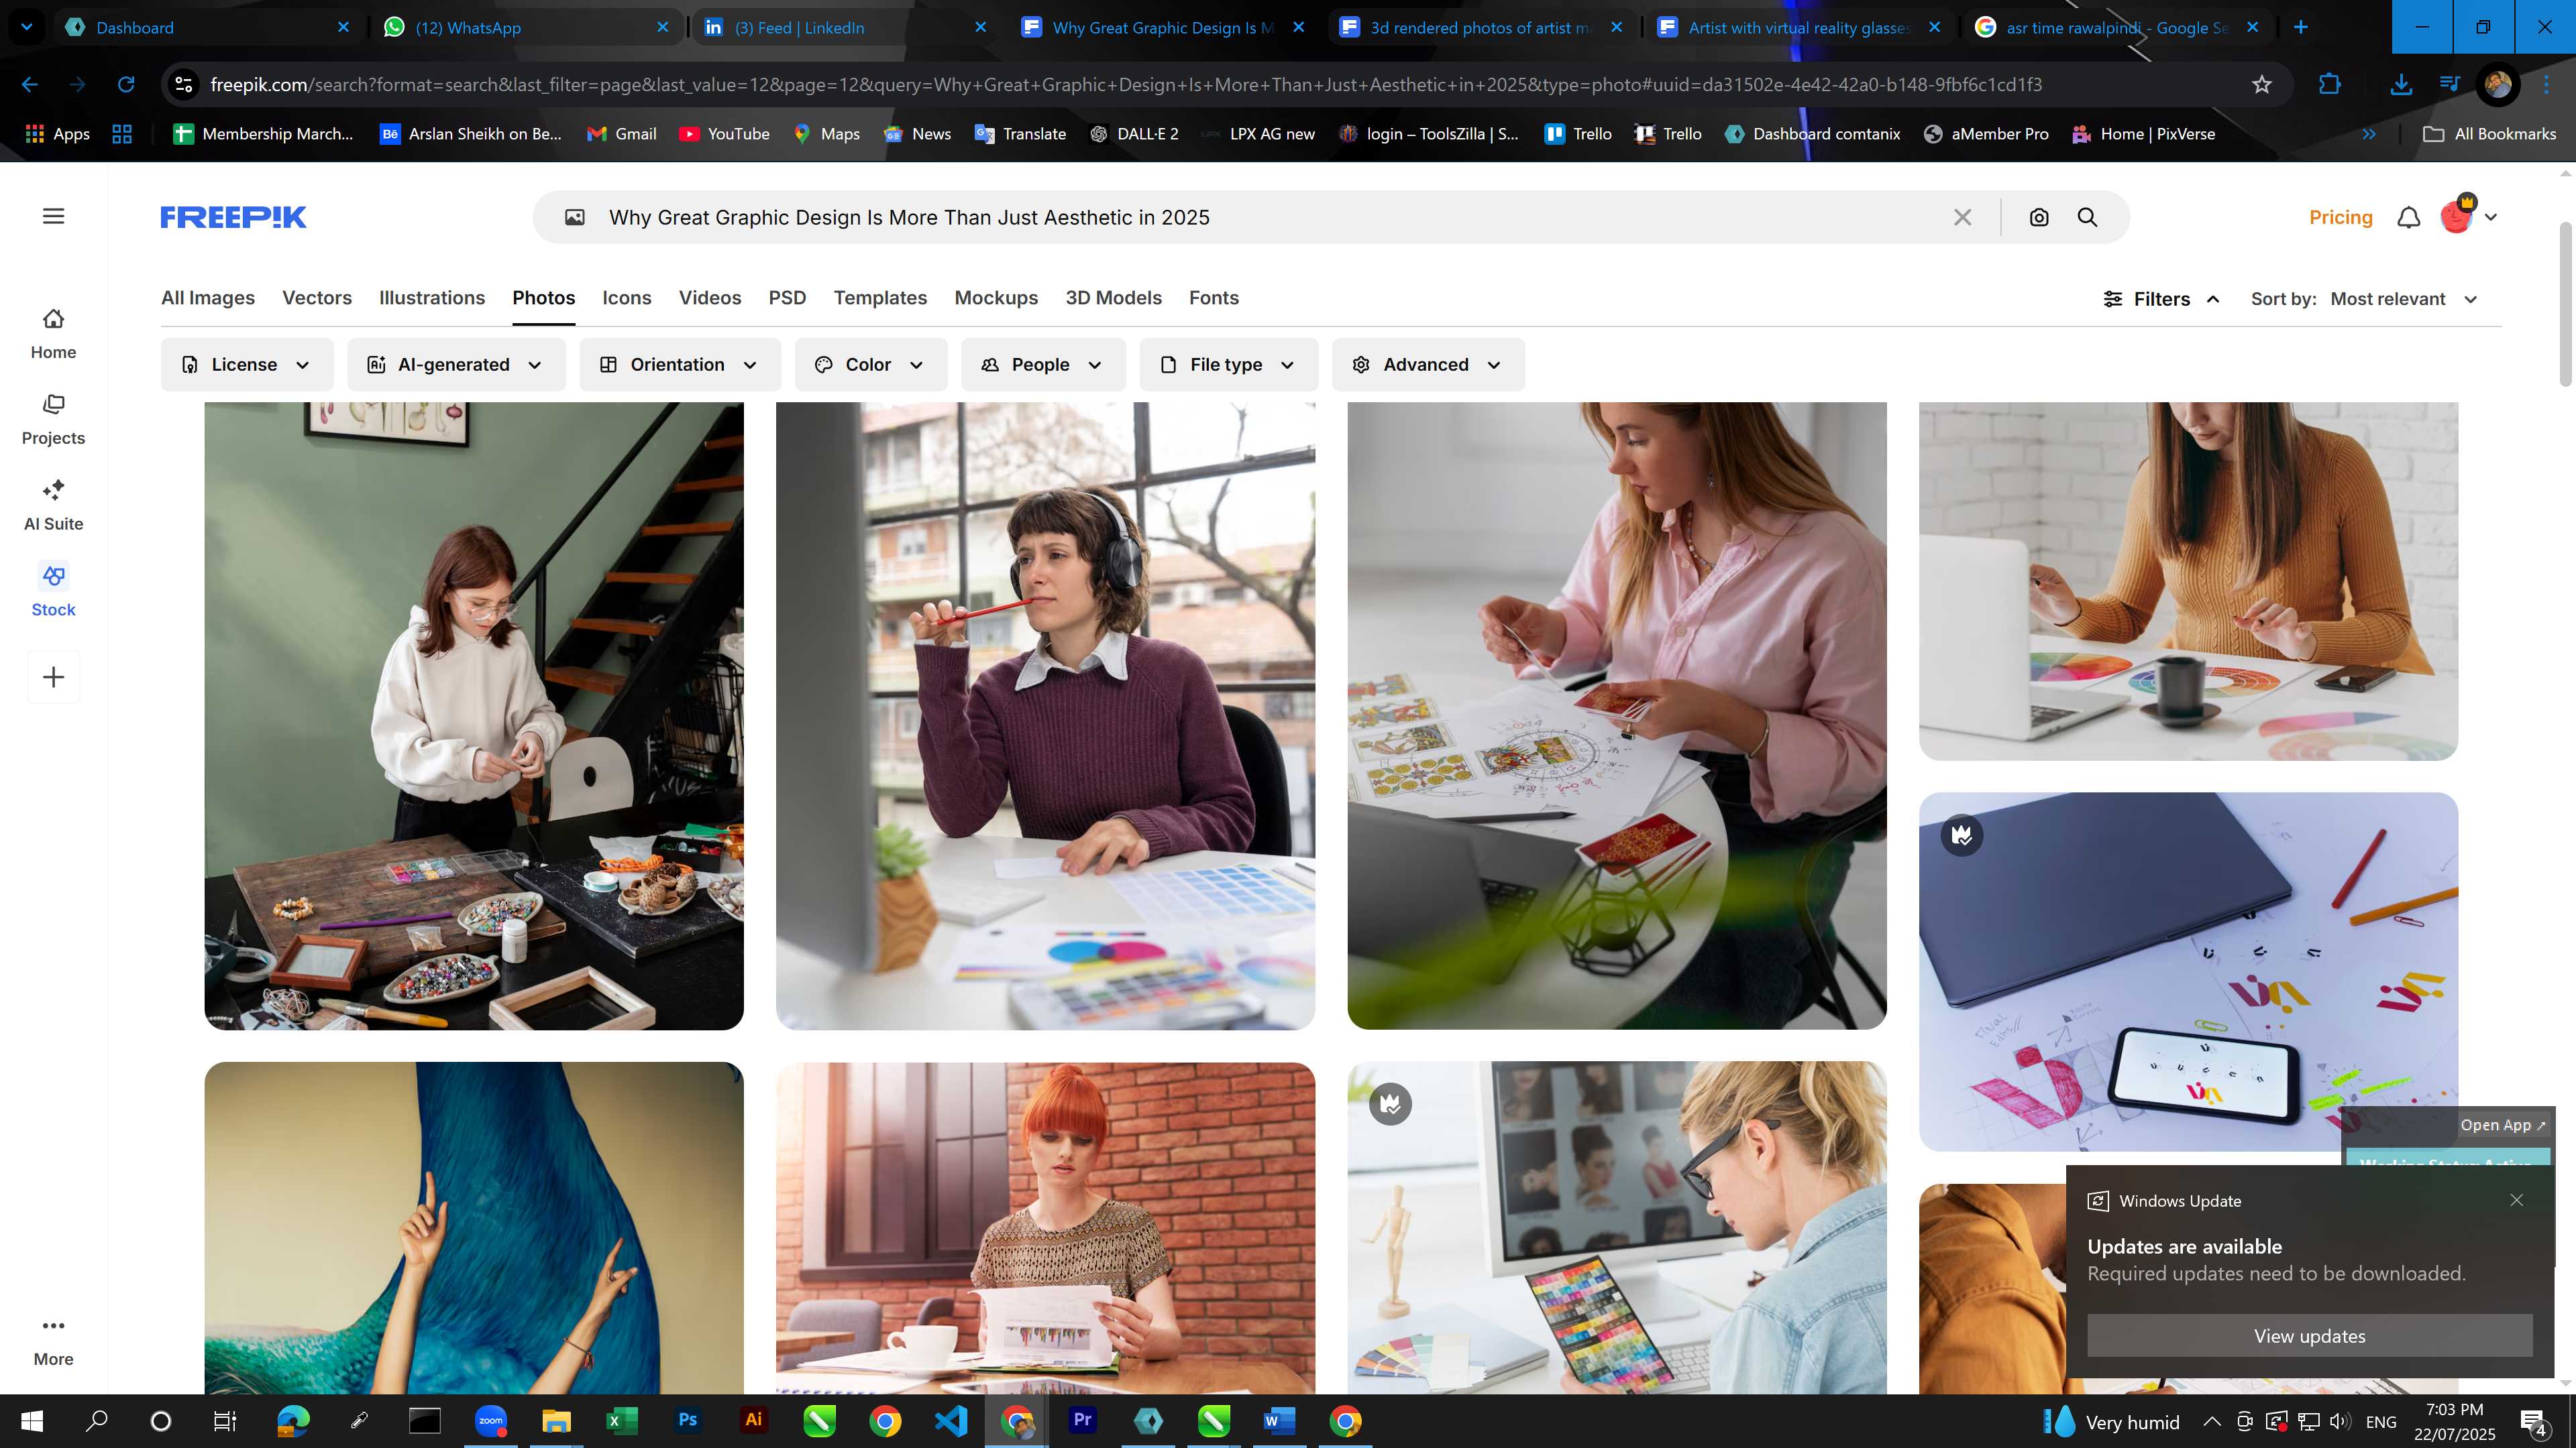Open the Gmail bookmark

coord(622,134)
